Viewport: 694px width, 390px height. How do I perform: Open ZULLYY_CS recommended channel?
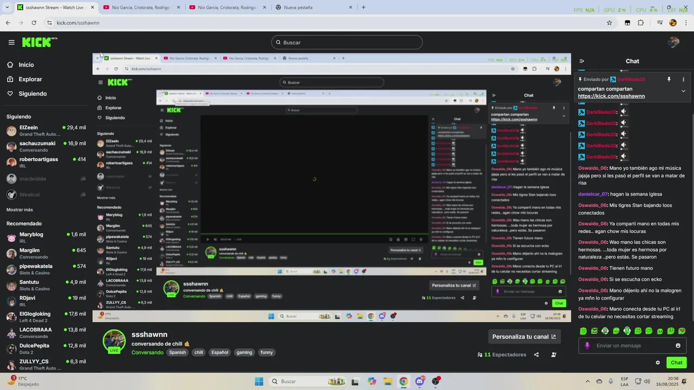46,365
